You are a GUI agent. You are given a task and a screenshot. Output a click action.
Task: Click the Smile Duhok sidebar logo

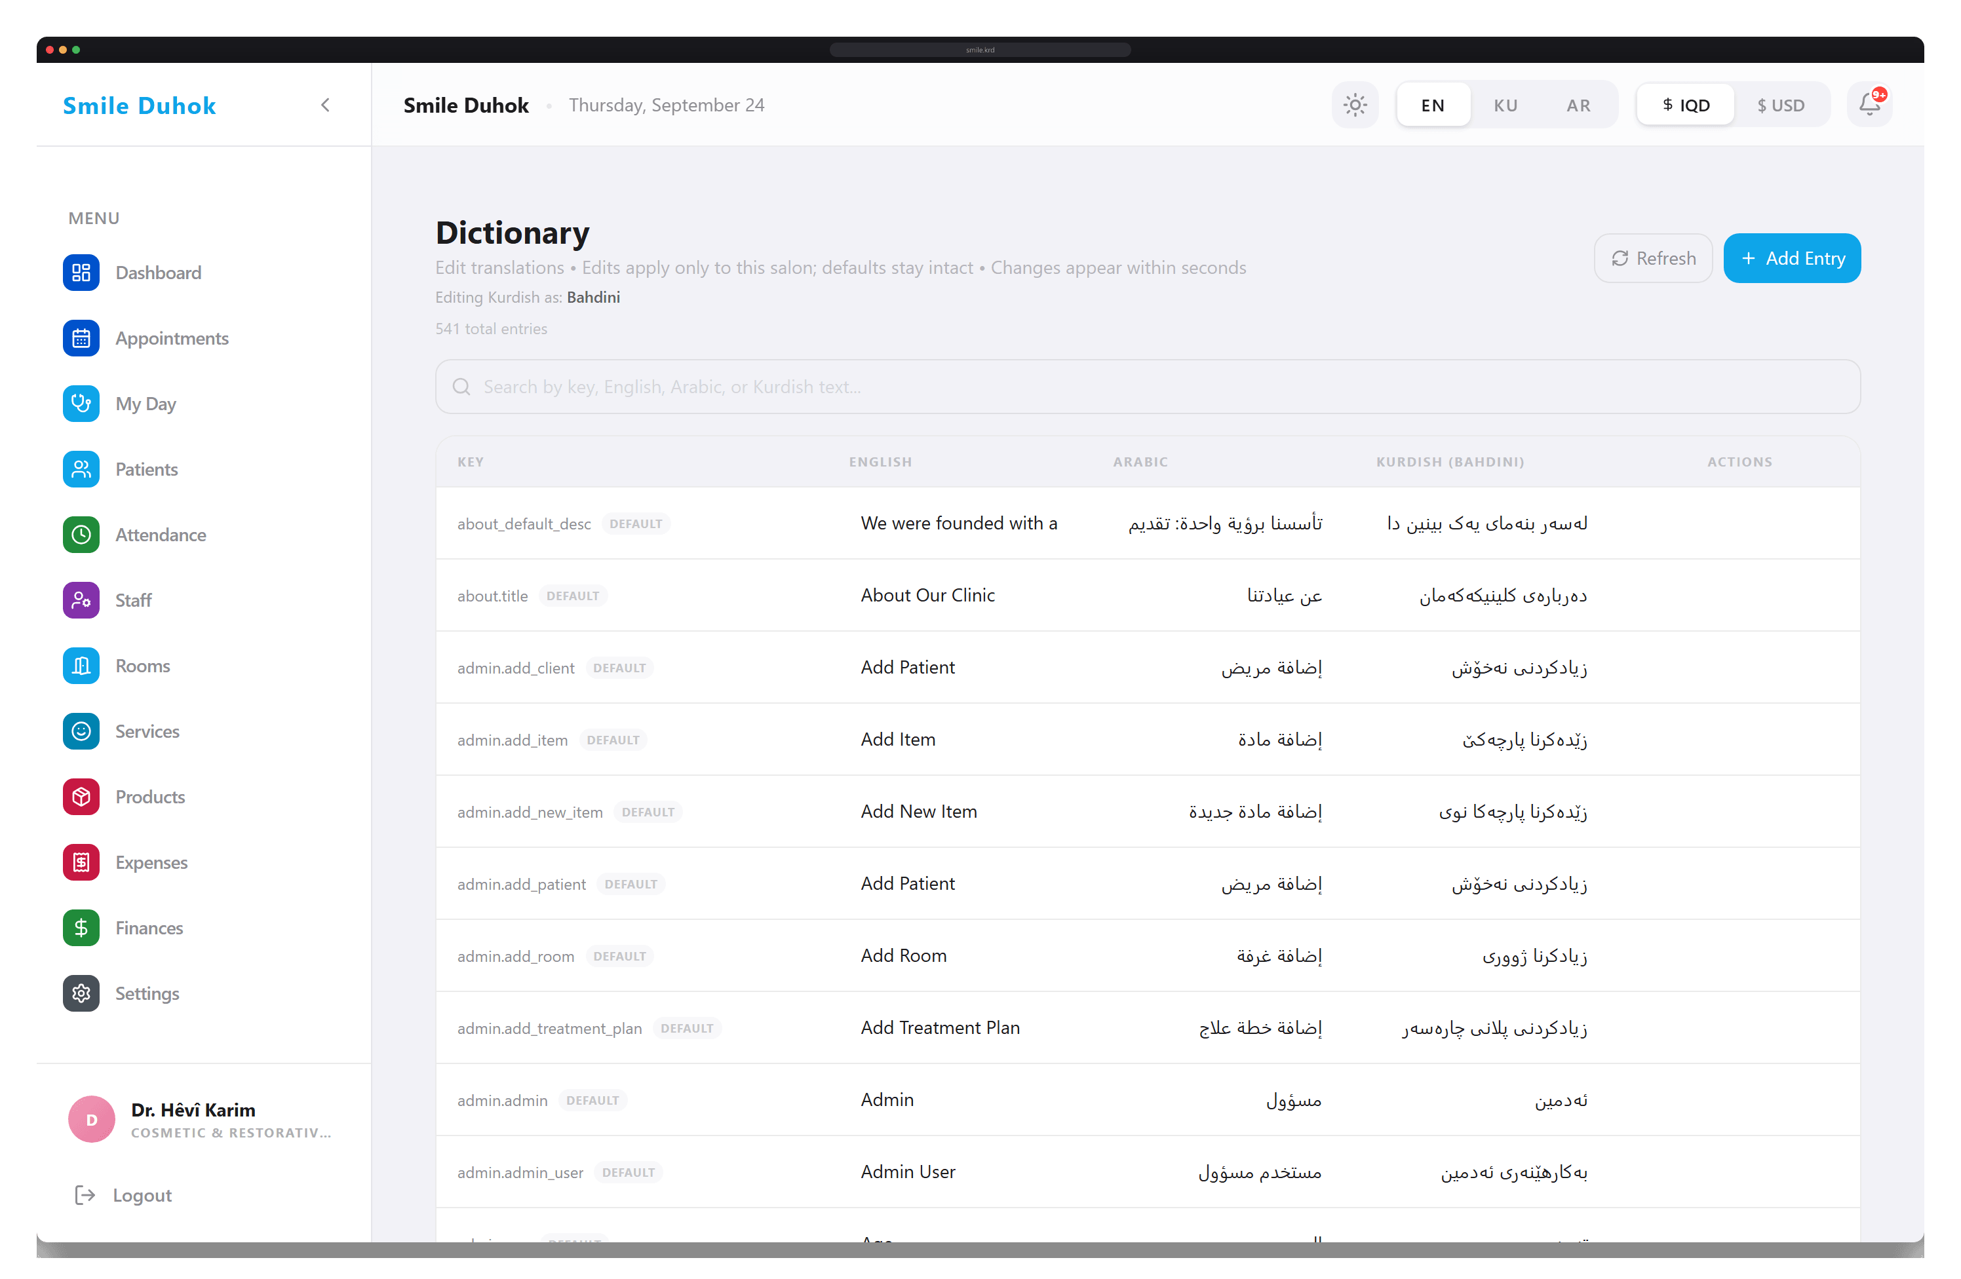pyautogui.click(x=139, y=105)
